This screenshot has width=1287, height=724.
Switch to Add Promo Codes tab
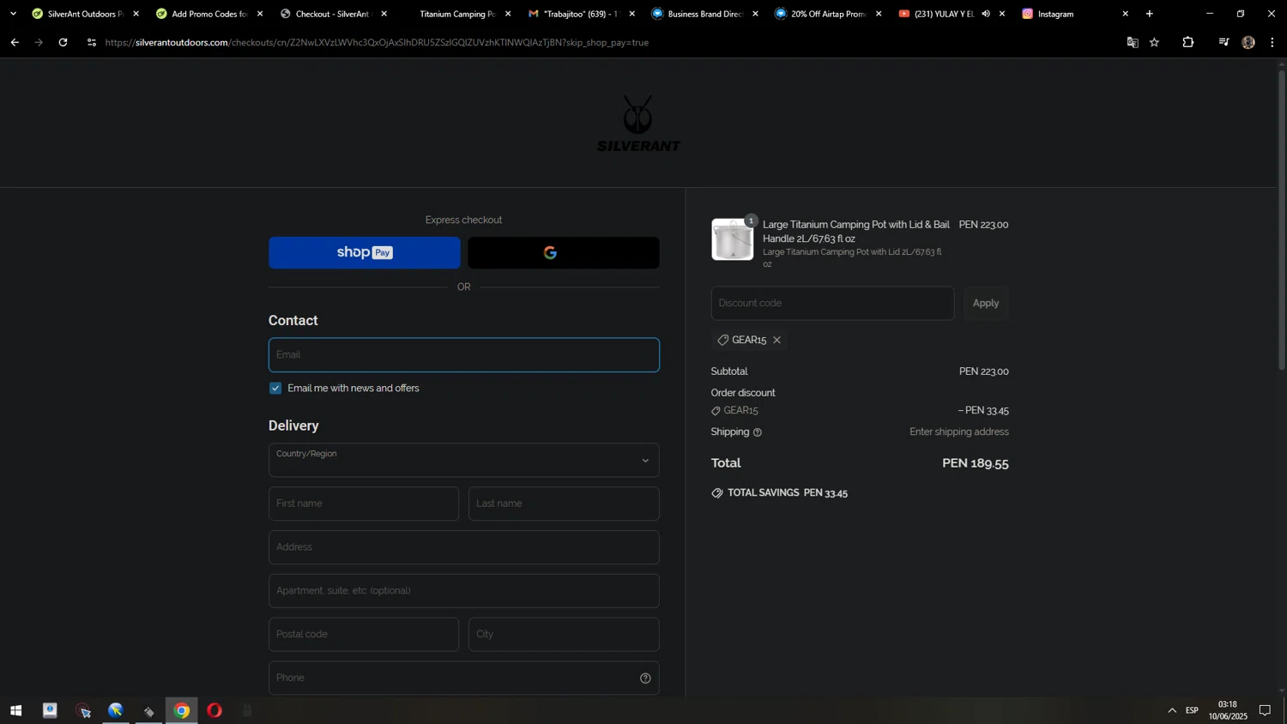pyautogui.click(x=208, y=14)
